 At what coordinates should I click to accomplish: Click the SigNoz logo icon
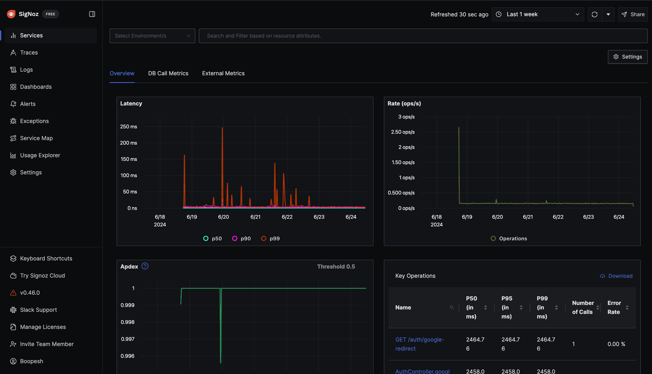[x=11, y=14]
